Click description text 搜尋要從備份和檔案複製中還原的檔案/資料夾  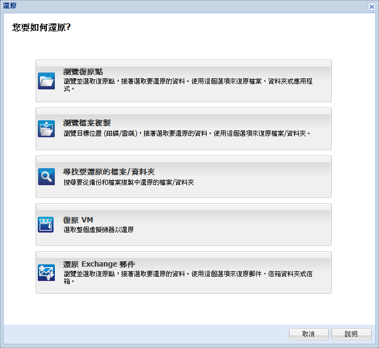point(129,182)
